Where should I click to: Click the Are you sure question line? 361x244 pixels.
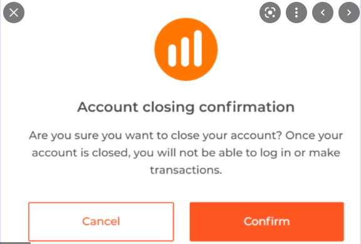(x=186, y=136)
